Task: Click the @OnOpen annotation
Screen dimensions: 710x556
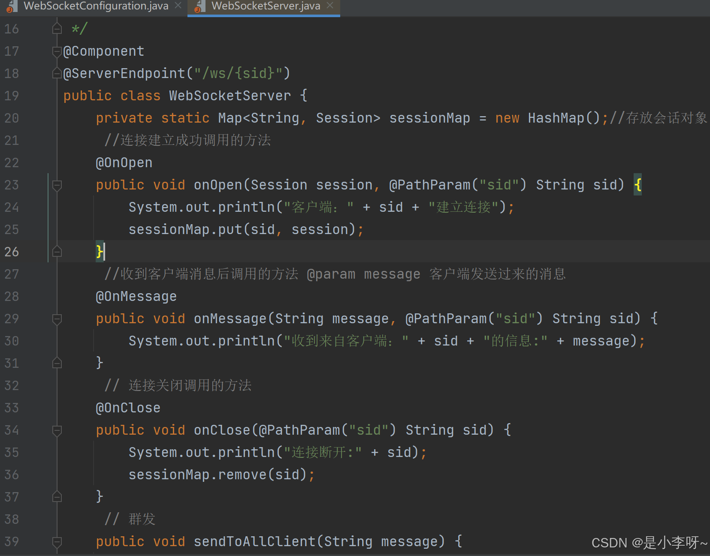Action: [124, 162]
